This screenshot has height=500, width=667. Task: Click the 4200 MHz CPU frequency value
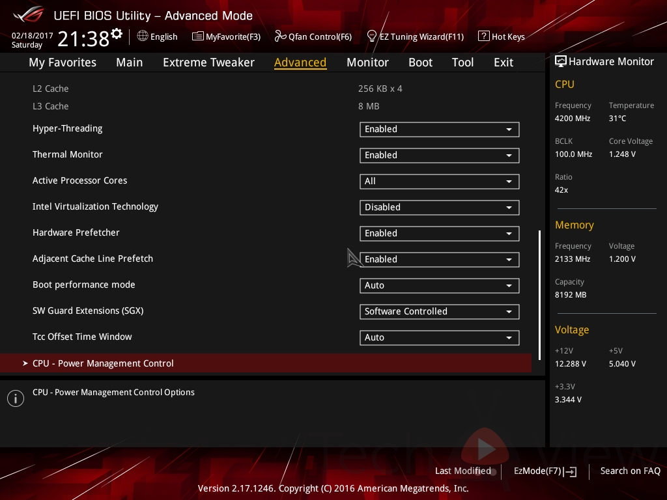point(572,118)
